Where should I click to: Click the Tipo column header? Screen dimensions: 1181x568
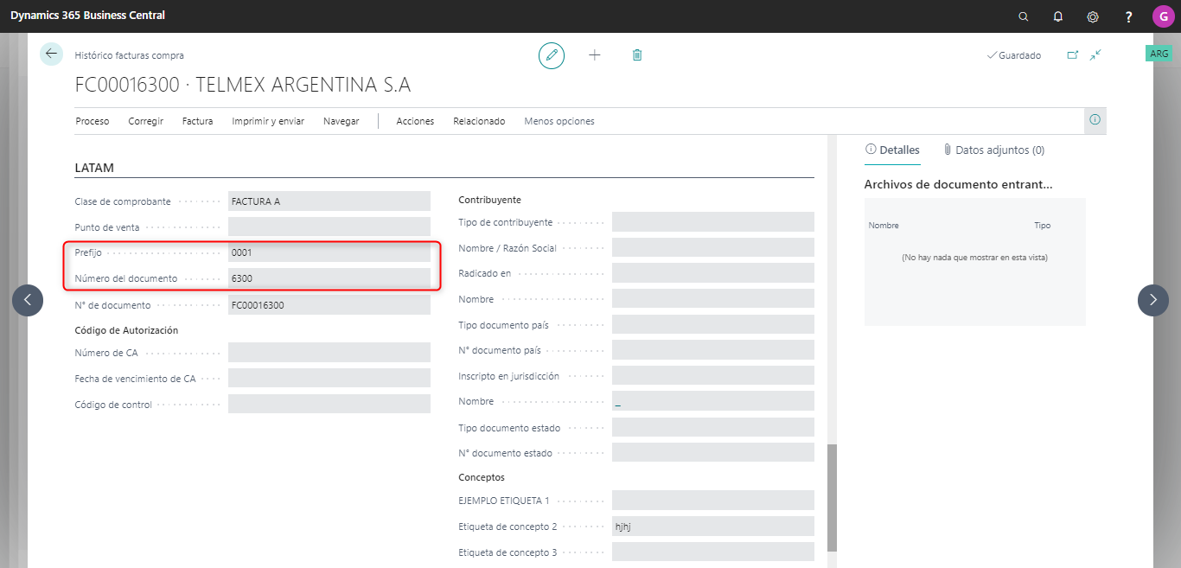pos(1043,226)
